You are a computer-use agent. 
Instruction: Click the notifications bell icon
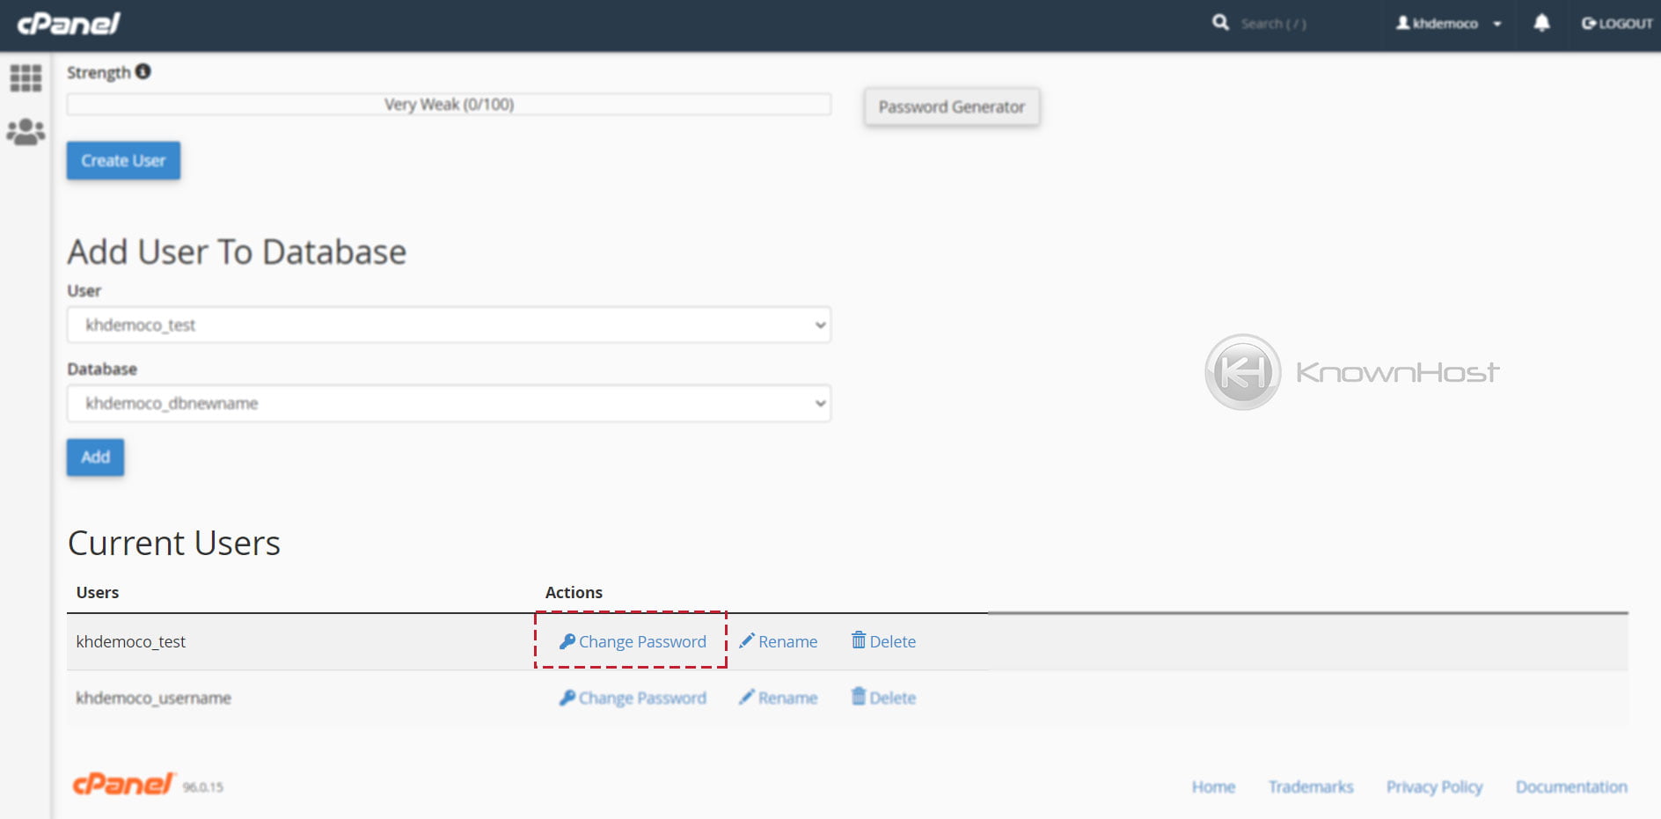coord(1541,24)
